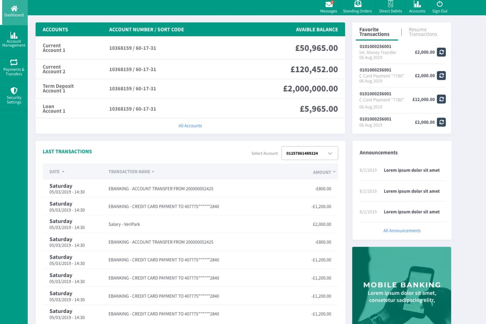Sort by Transaction Name column
Viewport: 486px width, 324px height.
coord(131,172)
